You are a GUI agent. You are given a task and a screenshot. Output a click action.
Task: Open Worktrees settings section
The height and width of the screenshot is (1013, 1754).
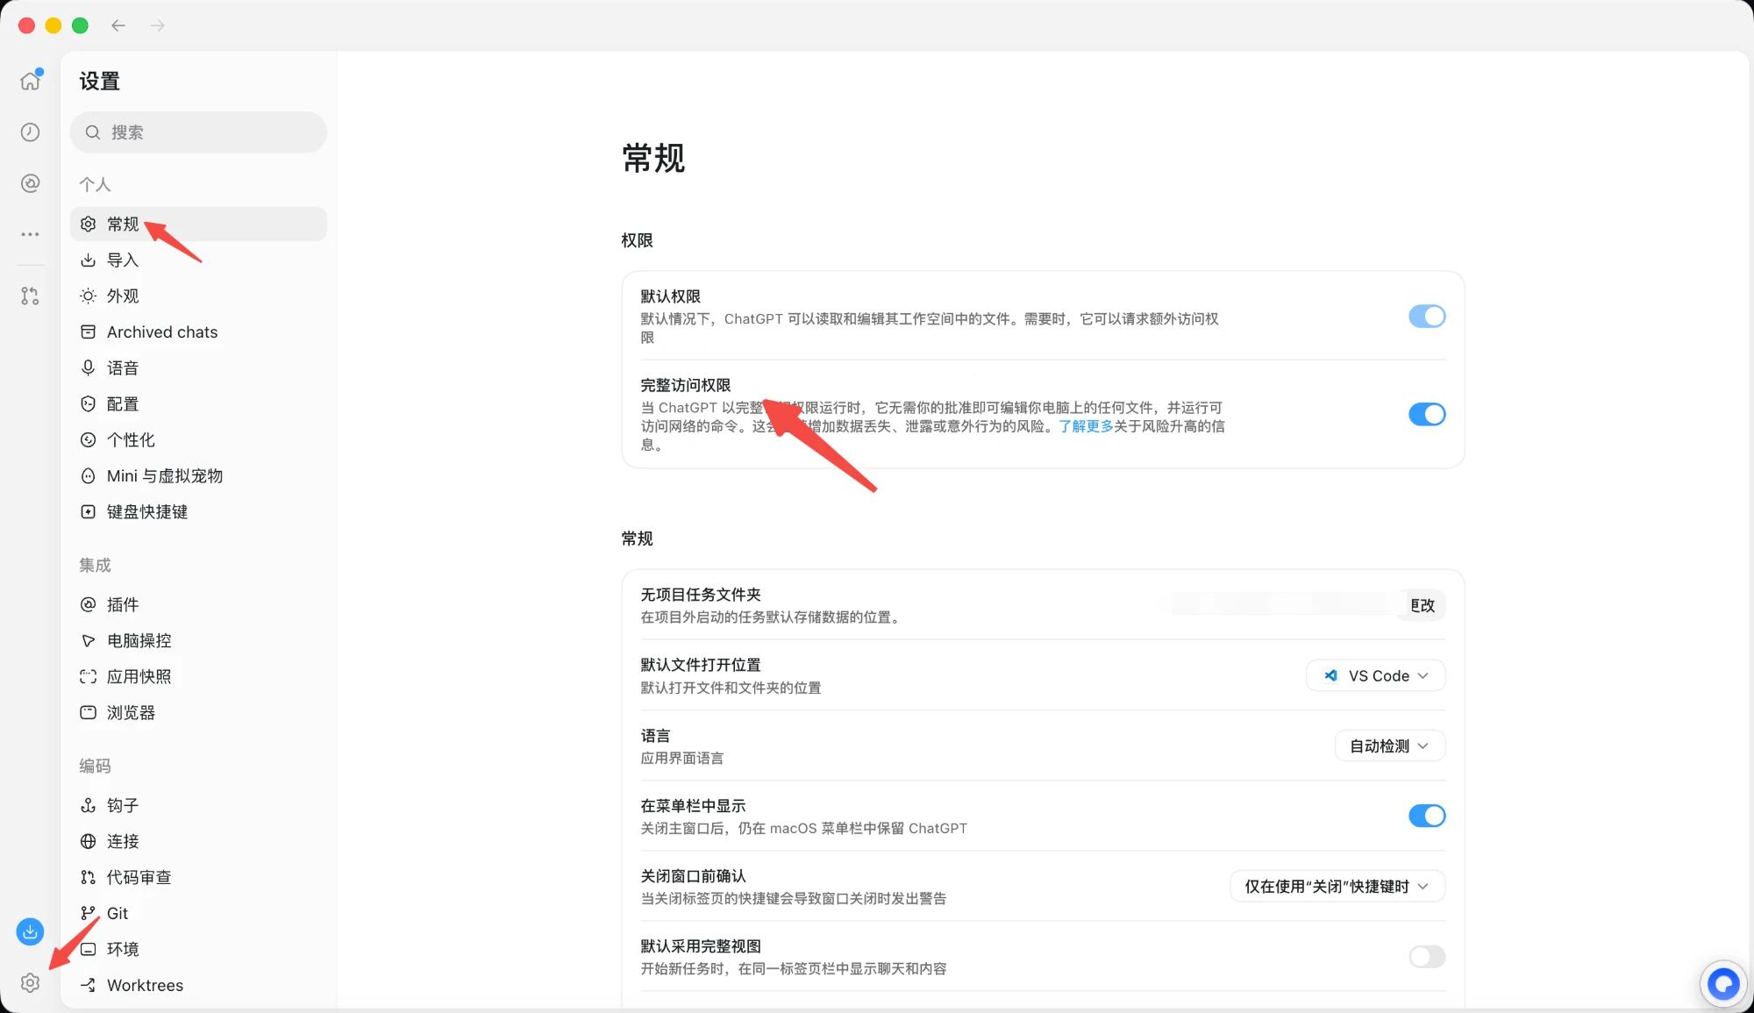(198, 986)
